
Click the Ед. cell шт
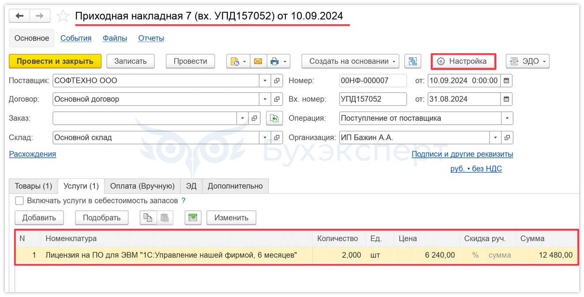click(x=380, y=255)
